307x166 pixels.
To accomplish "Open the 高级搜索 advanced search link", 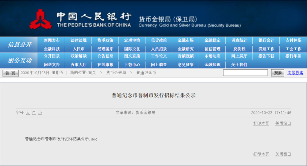I will (295, 73).
